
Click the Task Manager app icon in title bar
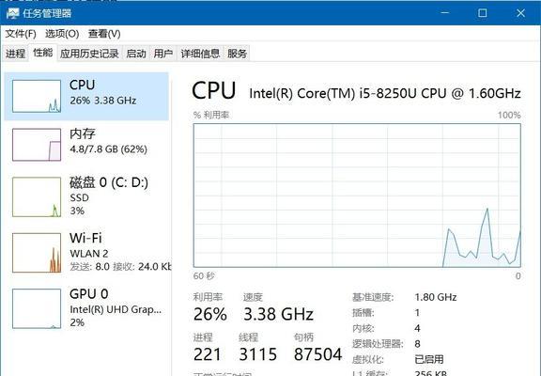pos(12,13)
